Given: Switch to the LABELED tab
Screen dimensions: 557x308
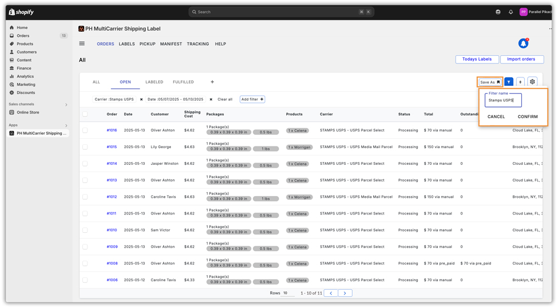Looking at the screenshot, I should (154, 82).
